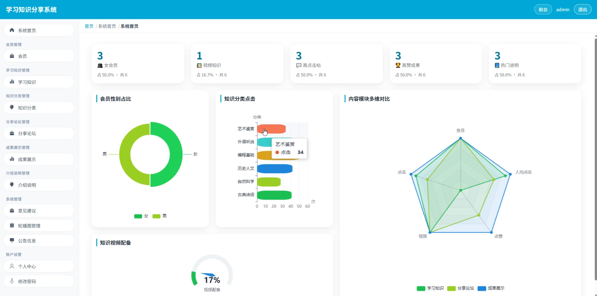The height and width of the screenshot is (296, 597).
Task: Go to the 前台 front site button
Action: click(543, 10)
